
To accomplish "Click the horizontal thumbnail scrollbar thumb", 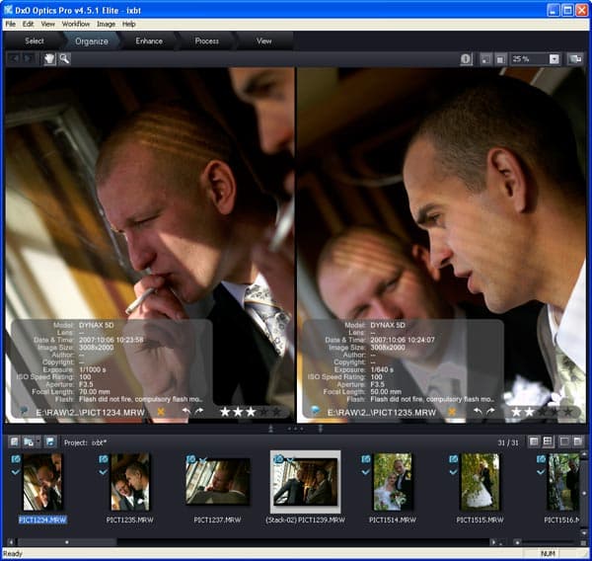I will [x=67, y=542].
